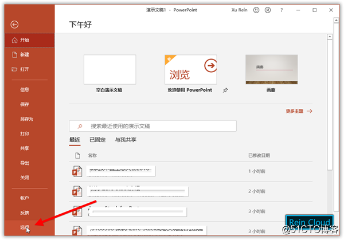This screenshot has width=344, height=240.
Task: Open 反馈 in the sidebar
Action: pyautogui.click(x=29, y=213)
